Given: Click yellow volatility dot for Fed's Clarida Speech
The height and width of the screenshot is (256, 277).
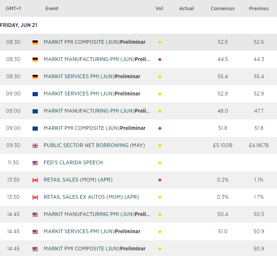Looking at the screenshot, I should click(160, 163).
